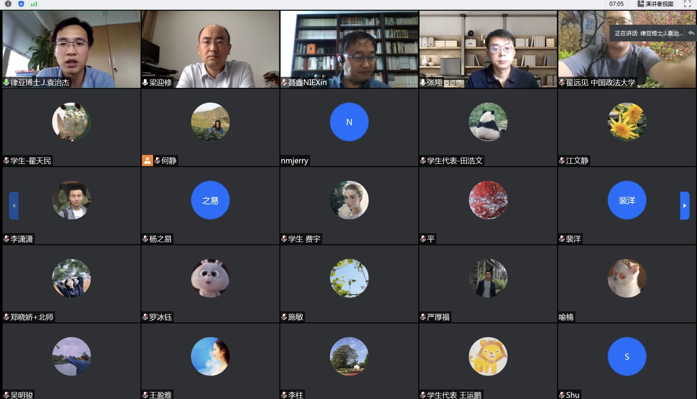Click the muted mic icon for 江文静

(562, 160)
